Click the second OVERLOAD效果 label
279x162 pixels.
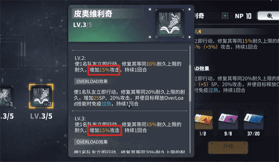click(x=92, y=142)
